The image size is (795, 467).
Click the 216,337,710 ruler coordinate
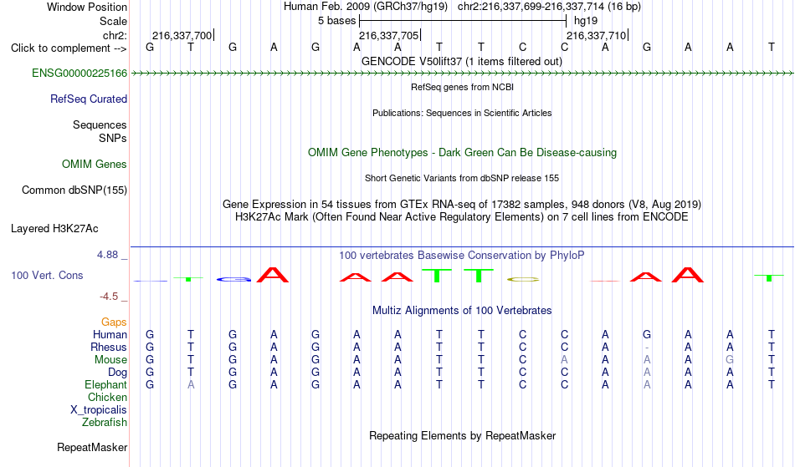[x=596, y=35]
